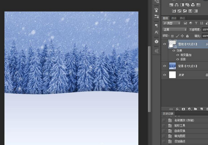This screenshot has width=208, height=145.
Task: Add a Posterize adjustment
Action: pos(179,11)
